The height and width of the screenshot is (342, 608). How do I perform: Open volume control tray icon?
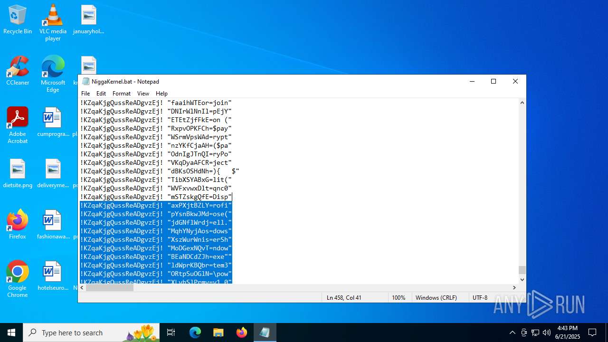547,332
